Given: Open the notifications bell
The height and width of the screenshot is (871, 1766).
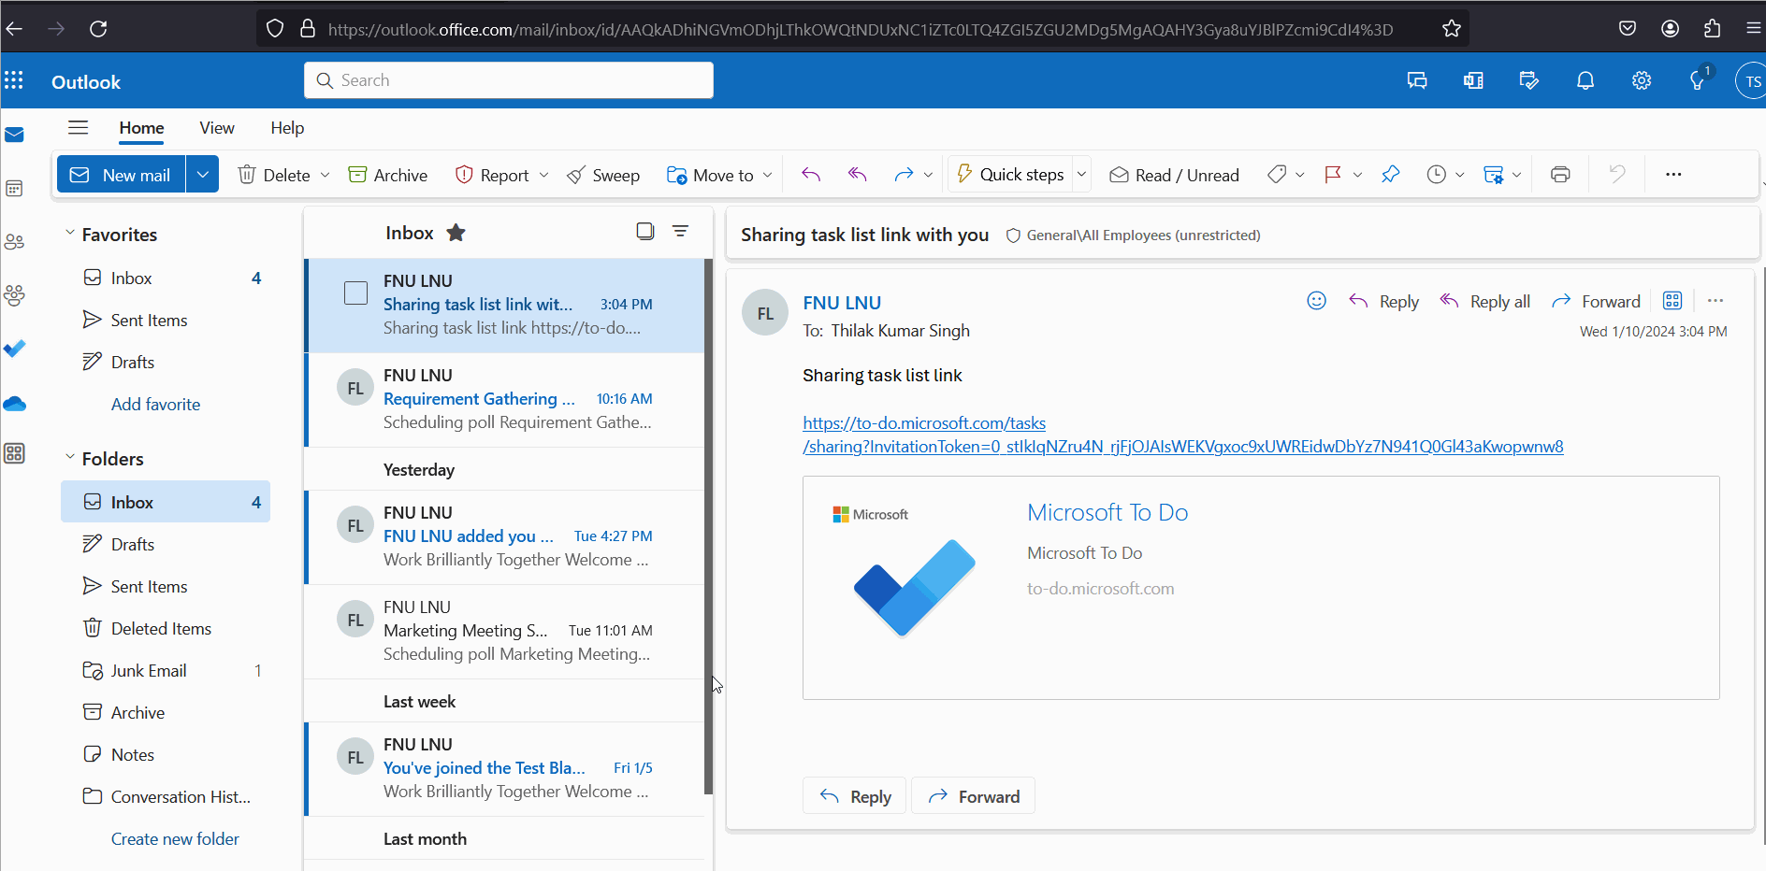Looking at the screenshot, I should tap(1585, 80).
